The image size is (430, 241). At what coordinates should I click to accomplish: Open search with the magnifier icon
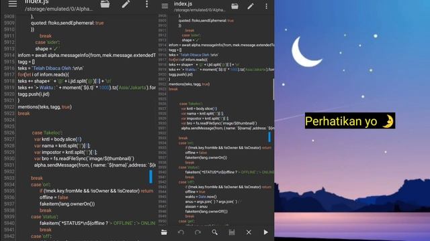click(x=215, y=232)
